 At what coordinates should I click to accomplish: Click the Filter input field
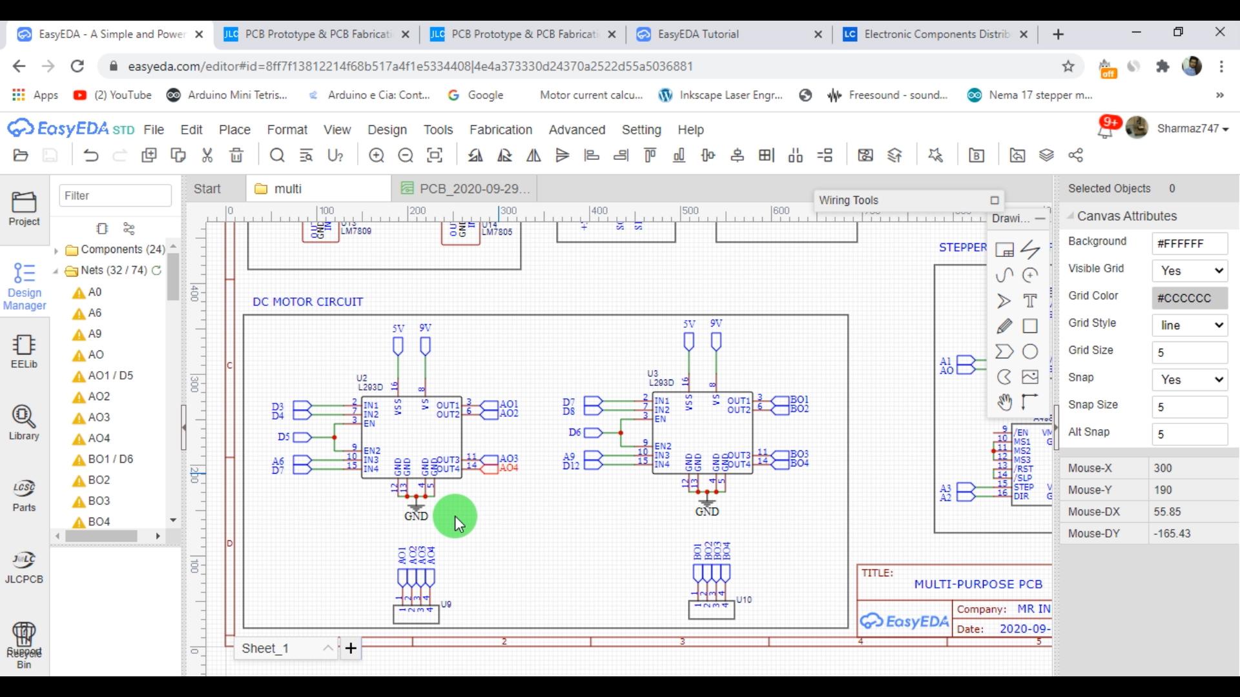(115, 196)
